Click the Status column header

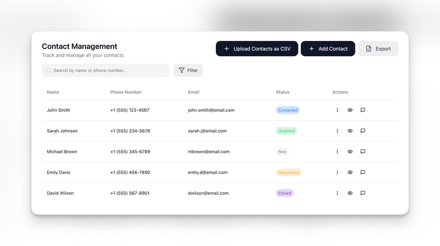[x=283, y=92]
